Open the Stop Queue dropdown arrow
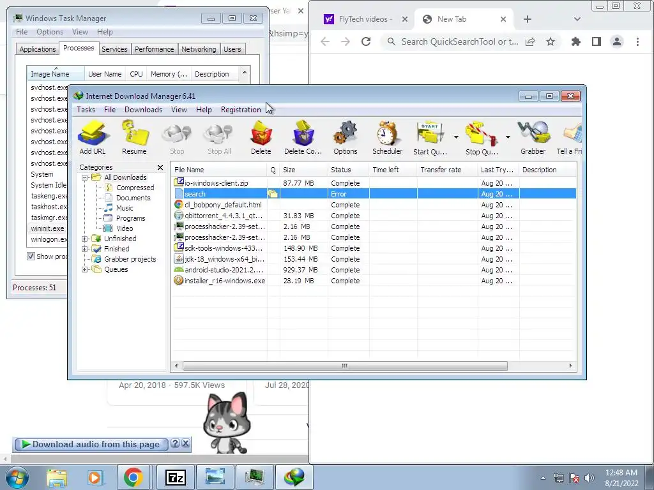Screen dimensions: 654x490 click(508, 137)
